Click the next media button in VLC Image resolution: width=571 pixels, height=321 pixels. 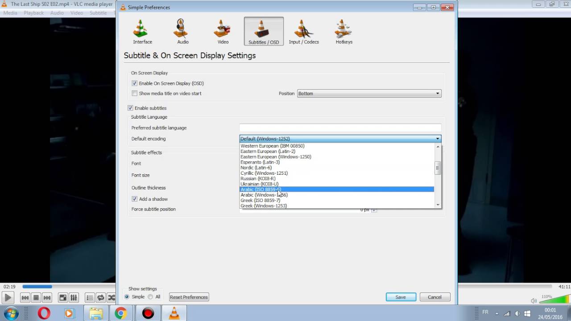tap(47, 297)
